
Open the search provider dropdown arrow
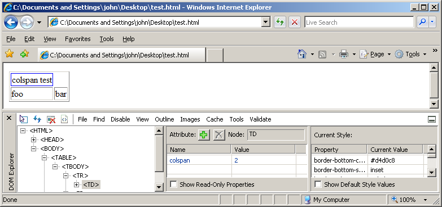point(432,22)
